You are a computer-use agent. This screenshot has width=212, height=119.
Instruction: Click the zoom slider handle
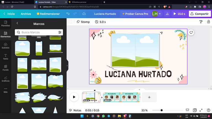161,110
